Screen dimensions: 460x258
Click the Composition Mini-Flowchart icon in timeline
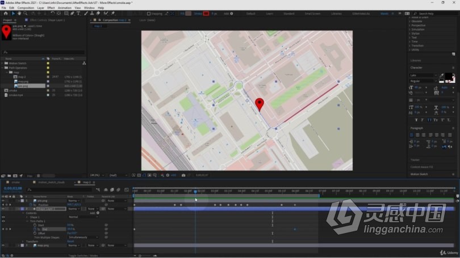(98, 190)
